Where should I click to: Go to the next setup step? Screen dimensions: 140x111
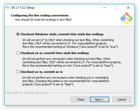click(100, 99)
